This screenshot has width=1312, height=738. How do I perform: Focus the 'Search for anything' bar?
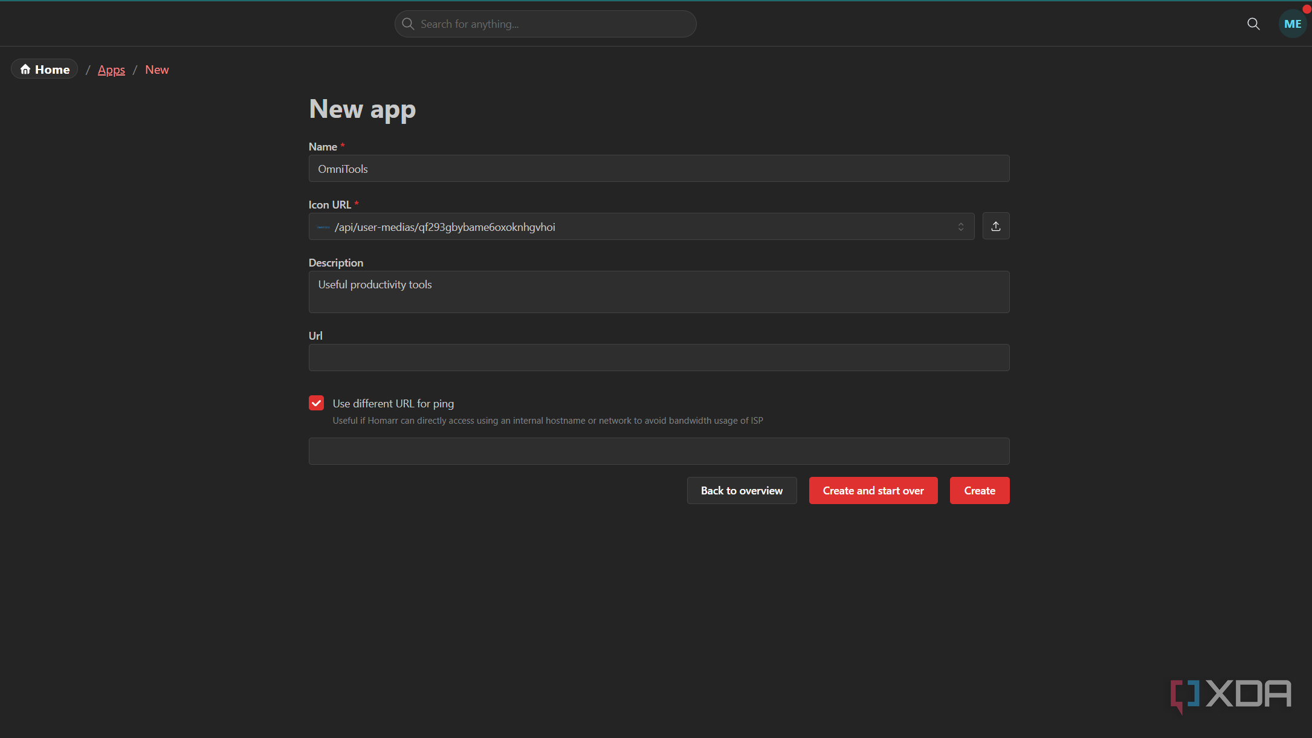click(546, 24)
